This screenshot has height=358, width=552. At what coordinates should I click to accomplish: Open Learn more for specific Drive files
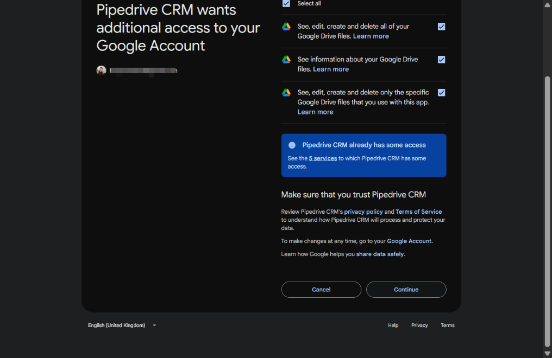click(x=315, y=112)
